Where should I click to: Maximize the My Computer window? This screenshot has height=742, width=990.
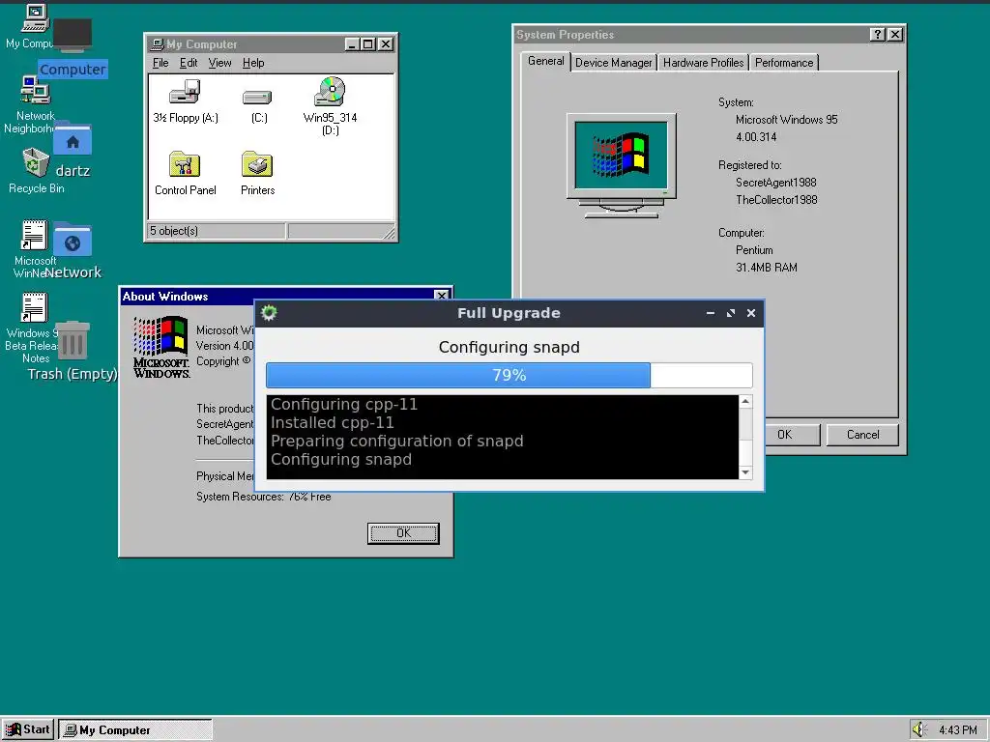coord(367,44)
